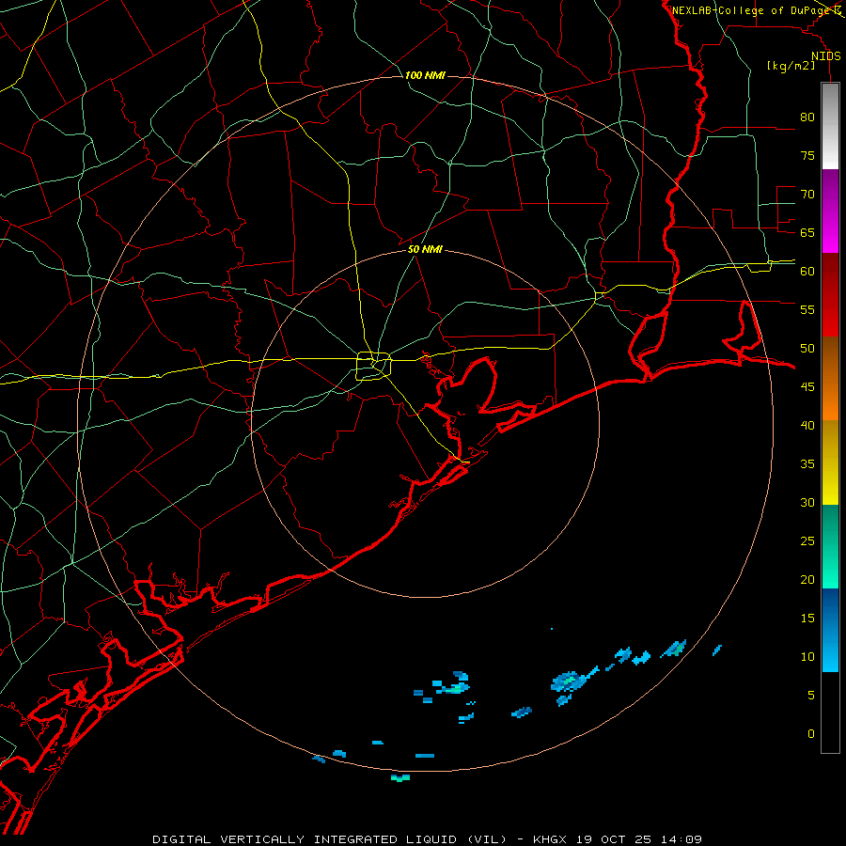Select the gray-white top segment of the color bar
This screenshot has width=846, height=846.
pos(830,126)
